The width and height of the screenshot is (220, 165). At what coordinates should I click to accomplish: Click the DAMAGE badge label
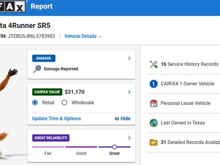pyautogui.click(x=44, y=58)
